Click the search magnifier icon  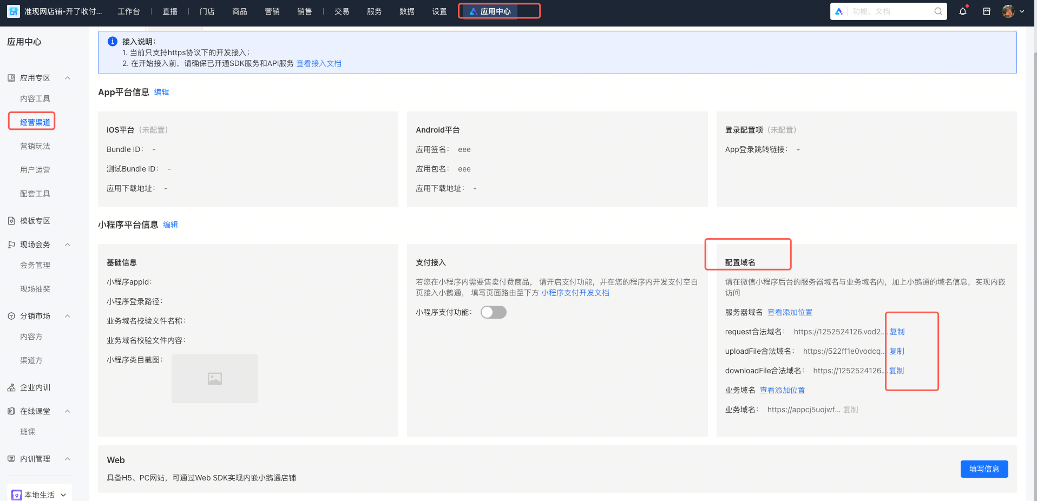tap(938, 11)
